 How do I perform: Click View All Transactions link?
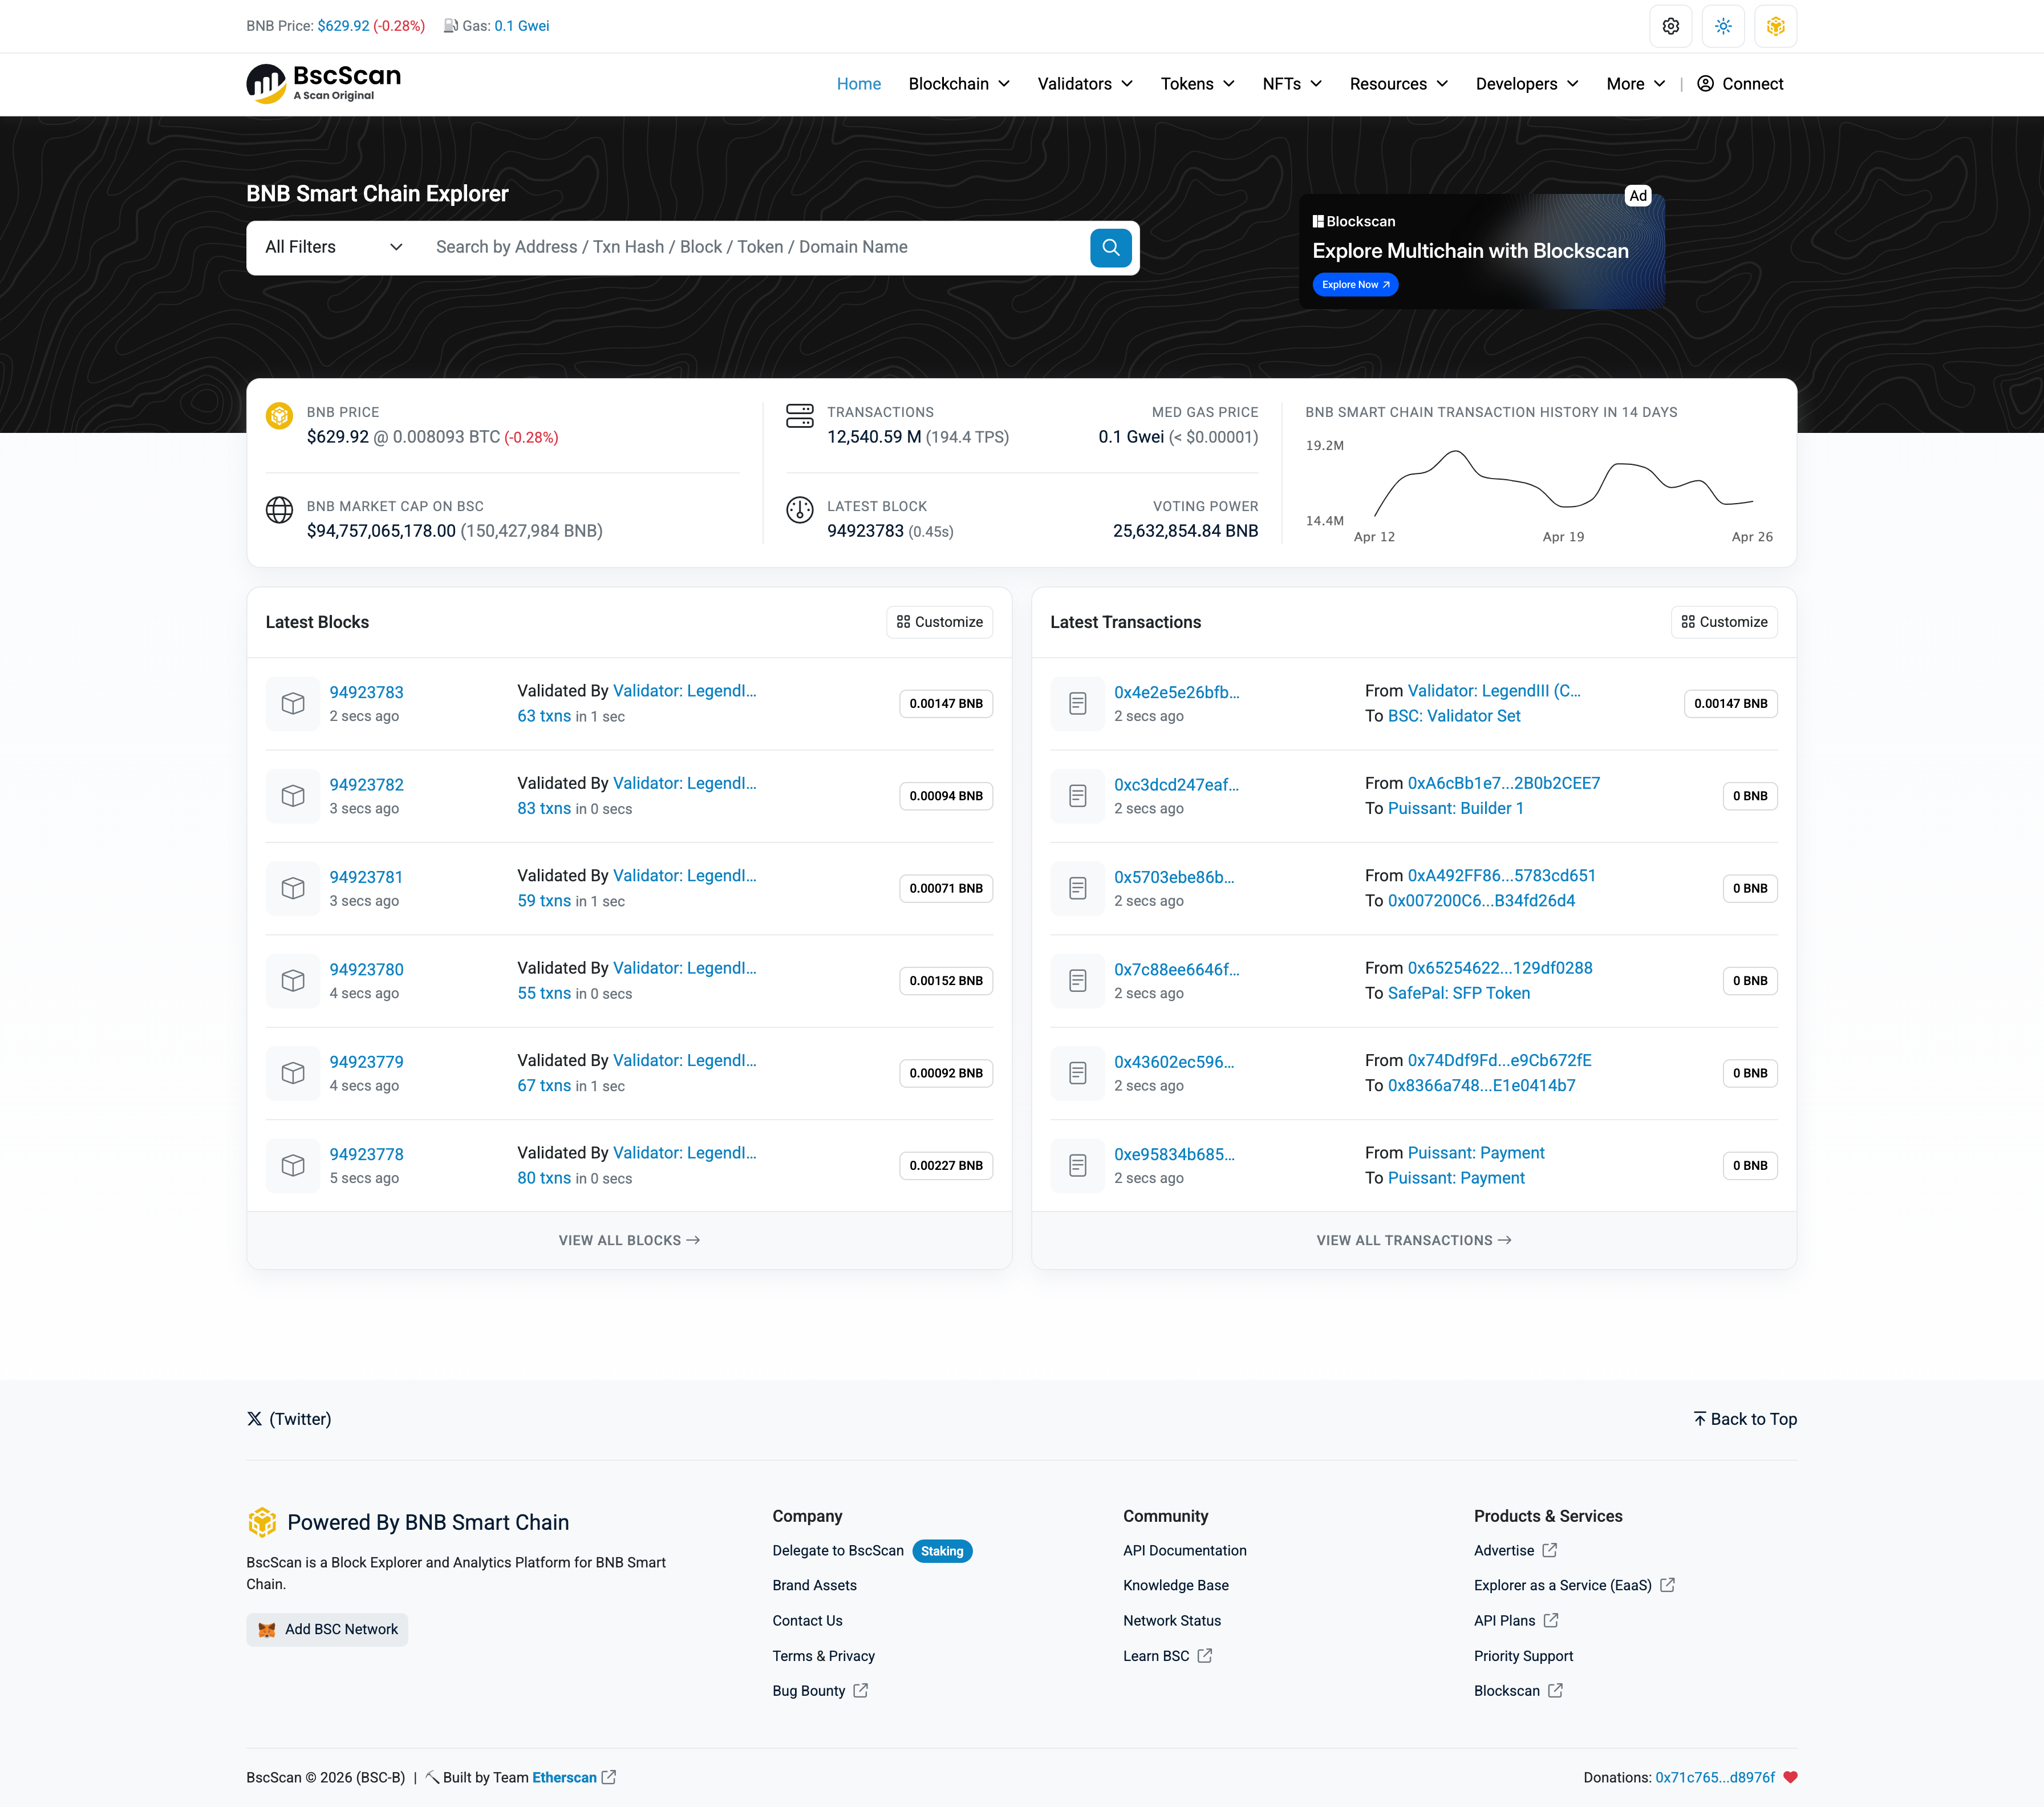[1412, 1240]
